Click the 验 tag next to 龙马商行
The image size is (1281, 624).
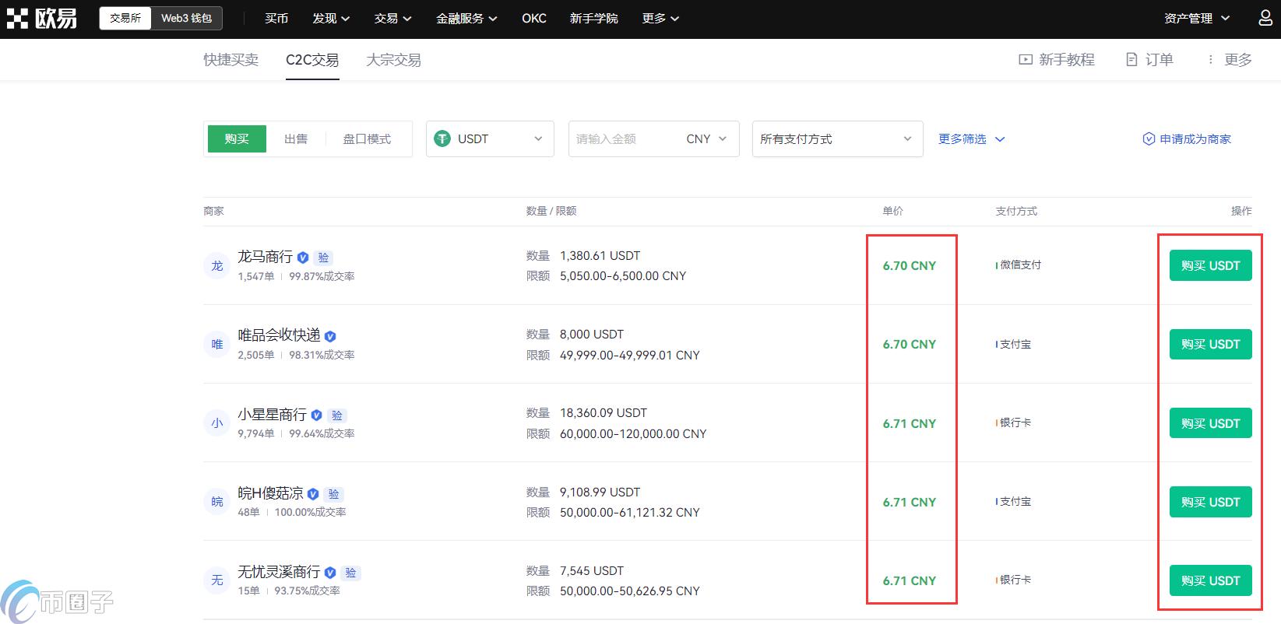click(323, 258)
